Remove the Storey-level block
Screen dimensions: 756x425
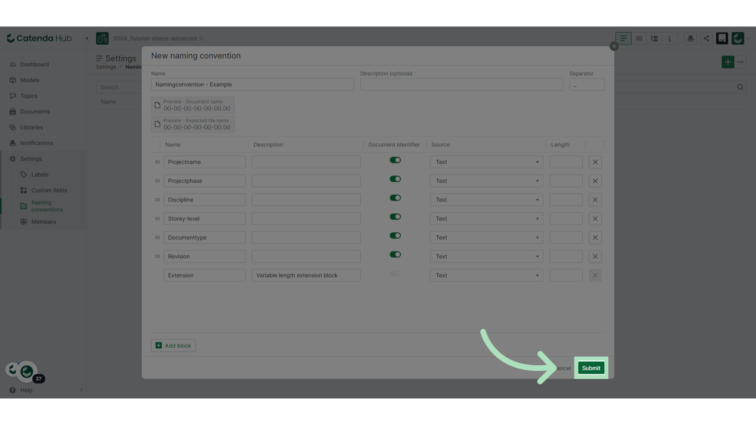pyautogui.click(x=595, y=218)
